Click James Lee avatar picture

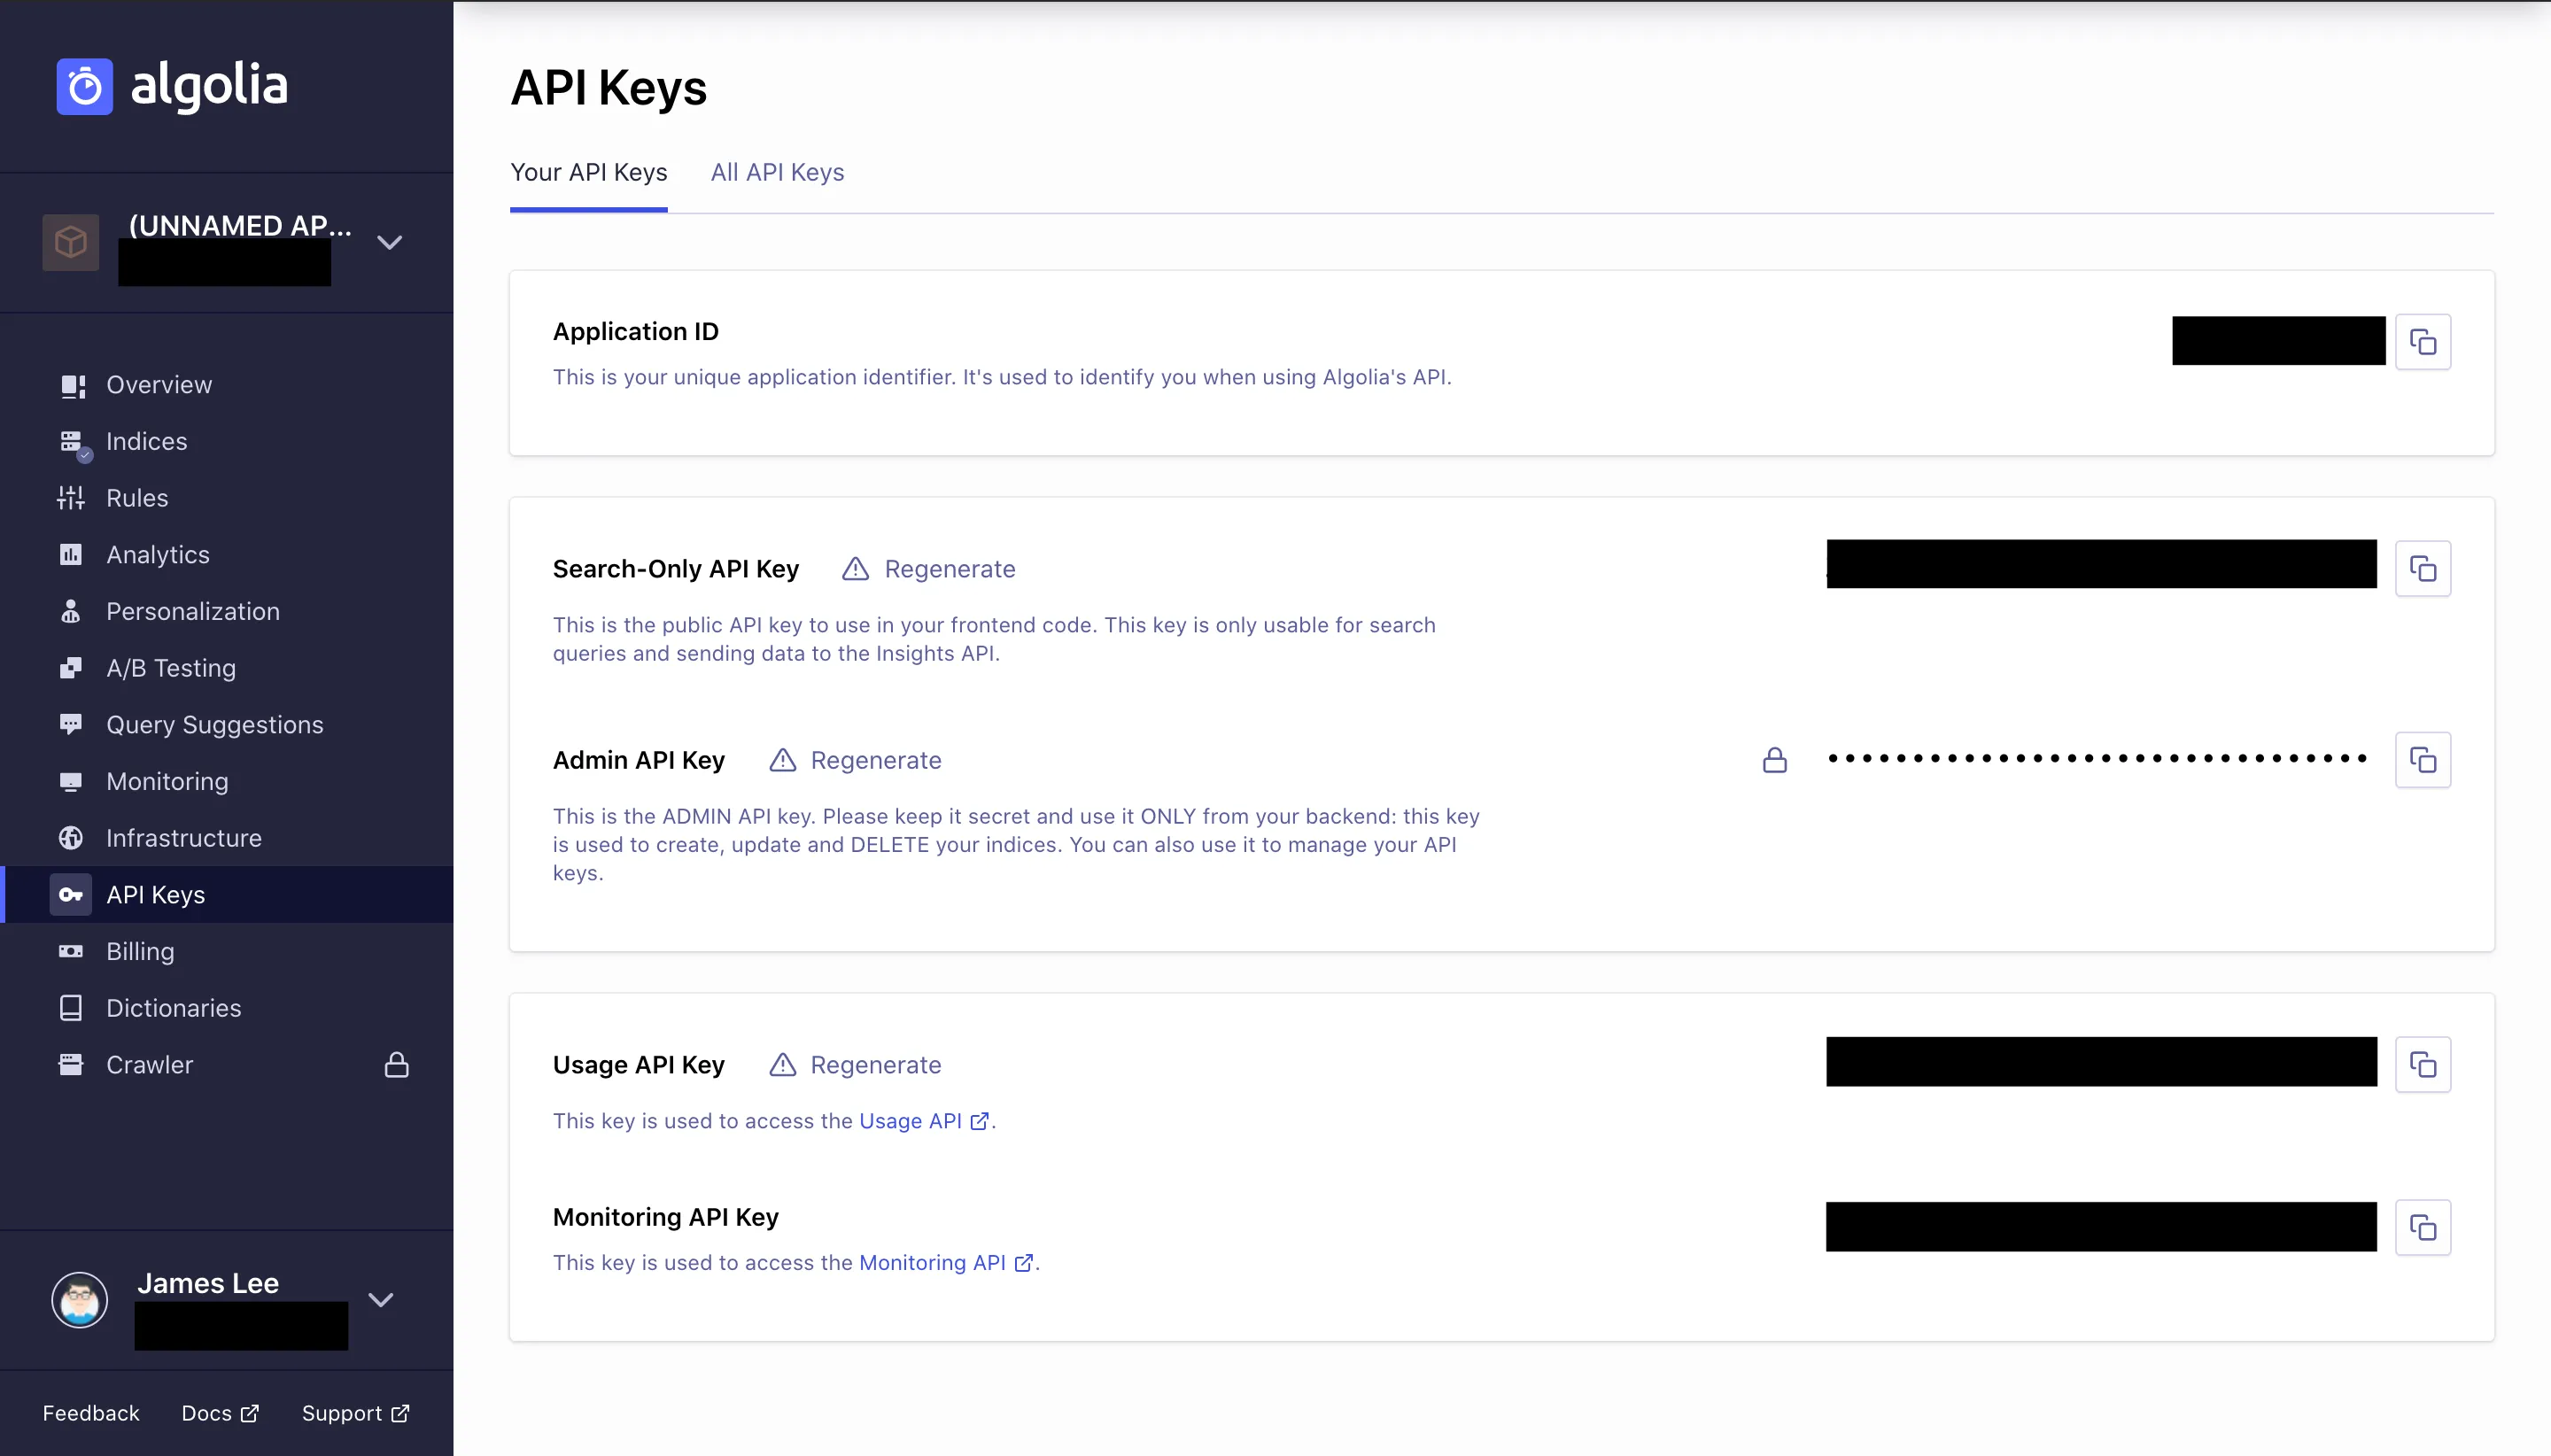[x=79, y=1300]
